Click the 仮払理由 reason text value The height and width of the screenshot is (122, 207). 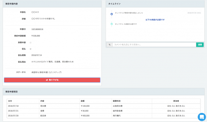click(x=53, y=62)
